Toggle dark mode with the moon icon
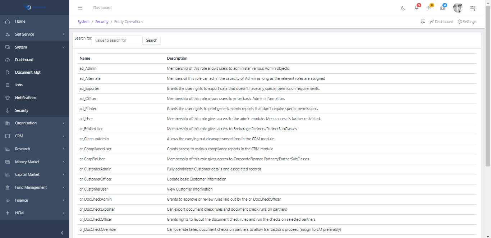 pyautogui.click(x=403, y=8)
